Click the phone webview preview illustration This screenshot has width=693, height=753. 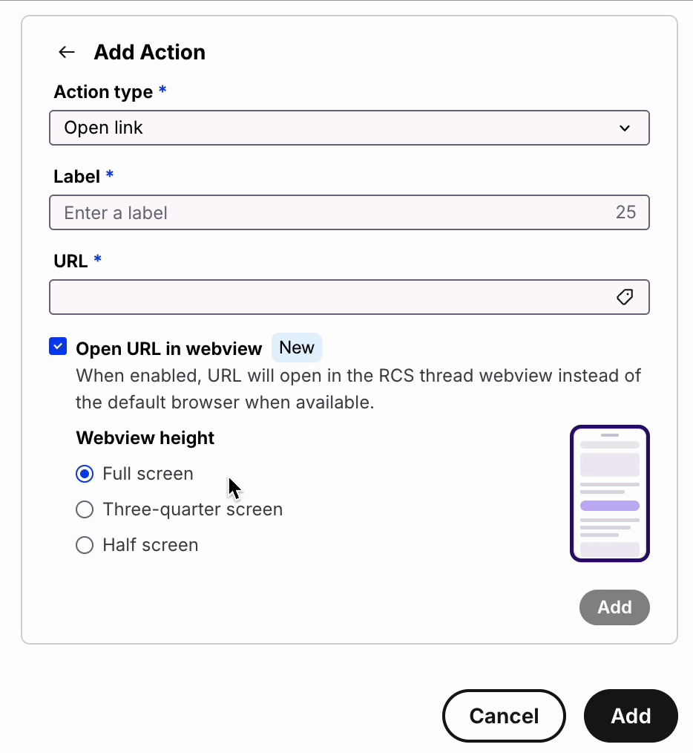[609, 492]
